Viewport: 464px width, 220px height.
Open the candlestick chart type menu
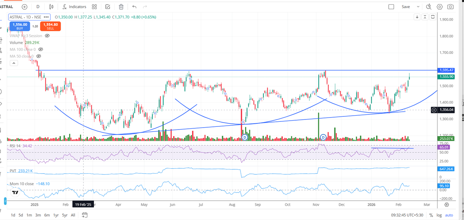51,7
